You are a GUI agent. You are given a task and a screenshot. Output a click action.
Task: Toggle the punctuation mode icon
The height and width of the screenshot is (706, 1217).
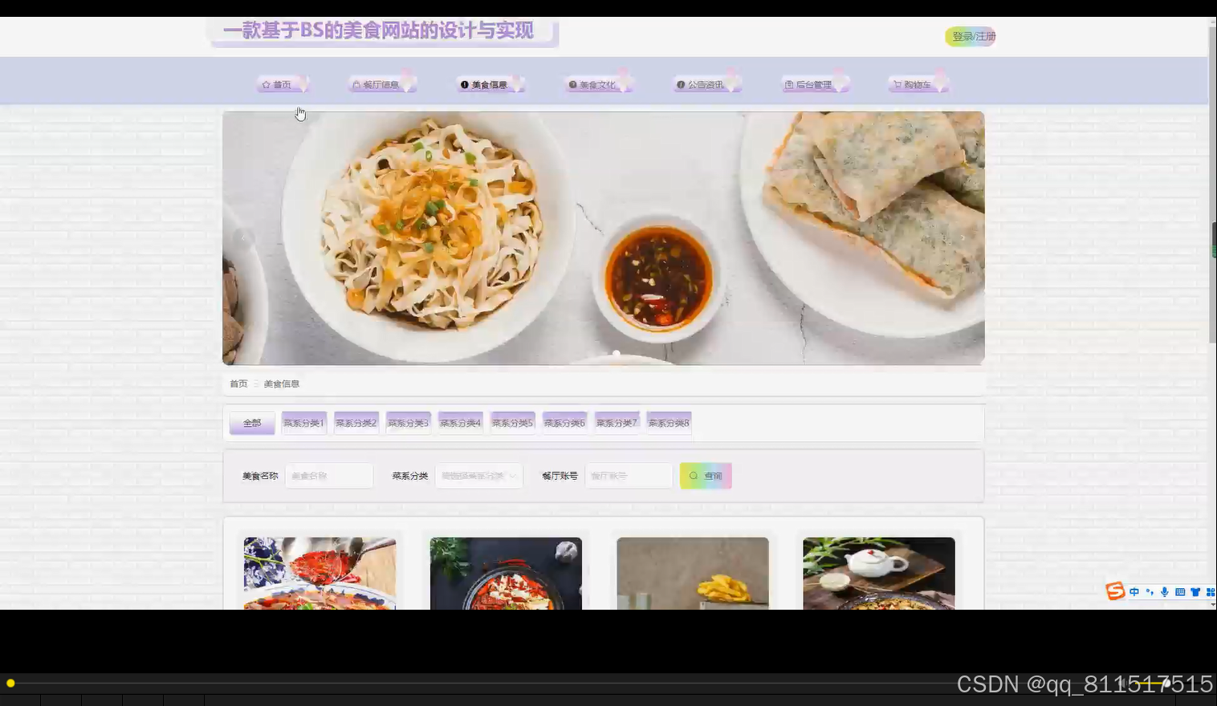click(x=1150, y=592)
